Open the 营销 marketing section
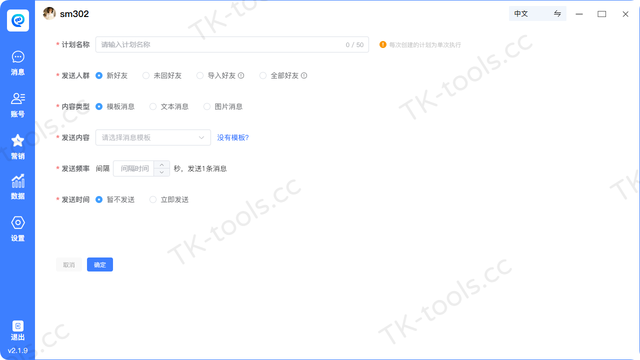Screen dimensions: 640x360 18,147
